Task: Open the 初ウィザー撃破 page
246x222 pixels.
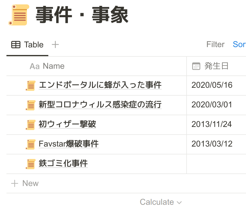Action: tap(67, 124)
